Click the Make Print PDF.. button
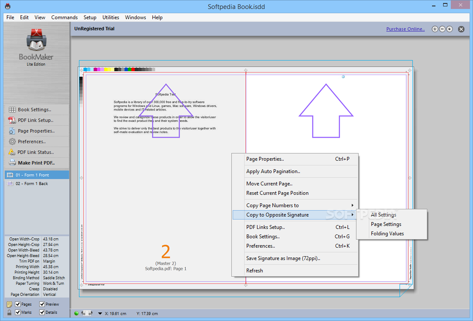 (x=37, y=162)
